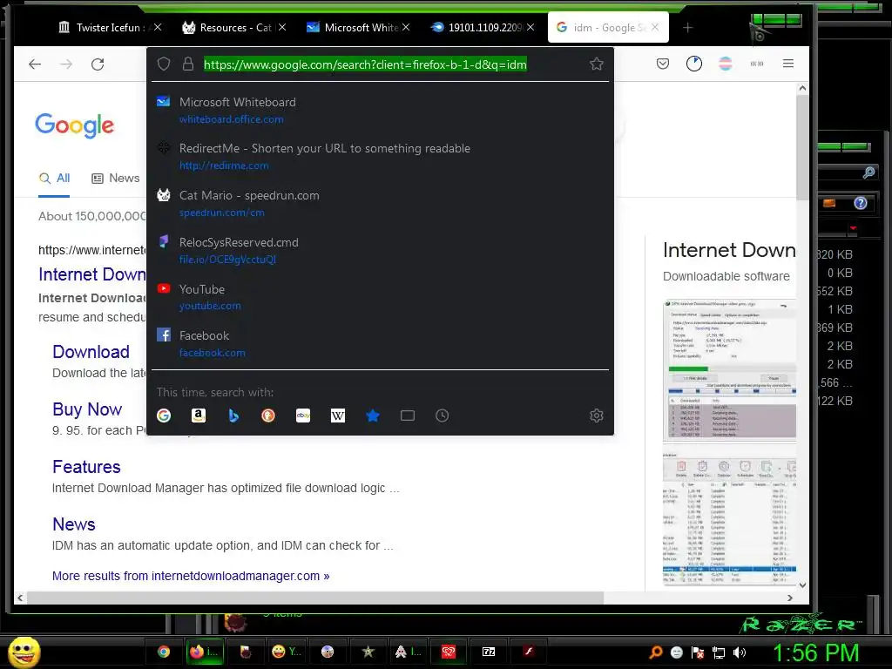
Task: Open Chrome from the taskbar
Action: 164,652
